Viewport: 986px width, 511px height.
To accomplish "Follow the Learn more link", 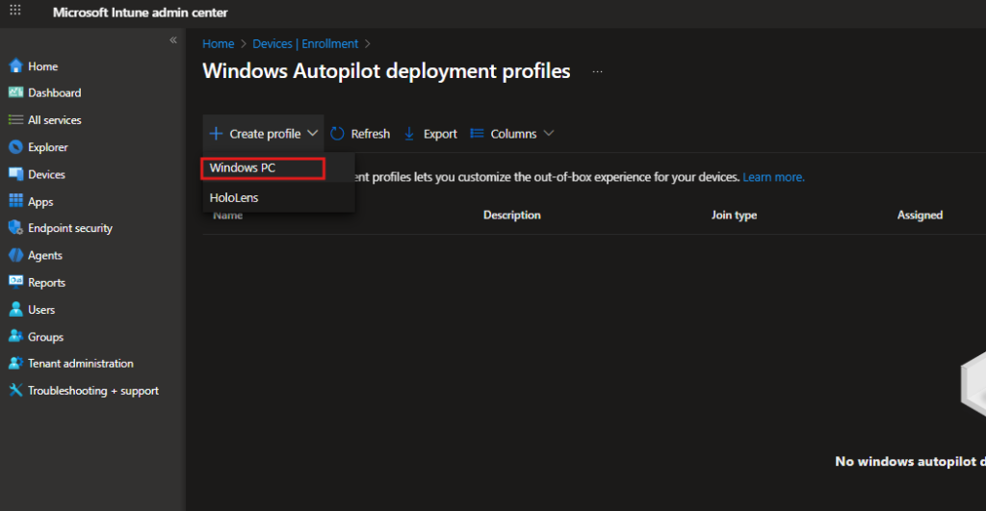I will [x=773, y=177].
